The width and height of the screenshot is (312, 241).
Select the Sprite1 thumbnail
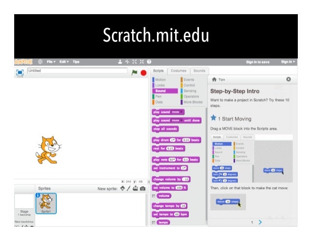46,203
